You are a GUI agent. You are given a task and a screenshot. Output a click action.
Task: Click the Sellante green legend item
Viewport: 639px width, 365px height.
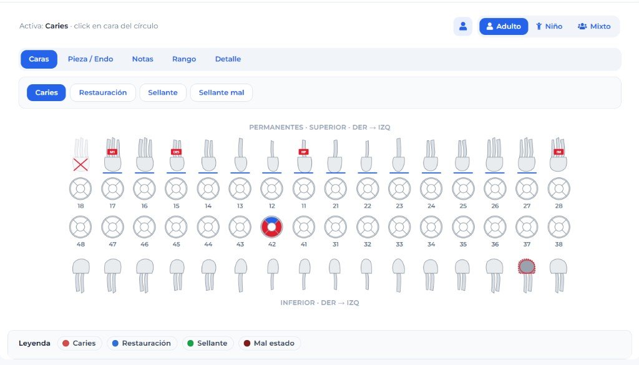tap(207, 343)
